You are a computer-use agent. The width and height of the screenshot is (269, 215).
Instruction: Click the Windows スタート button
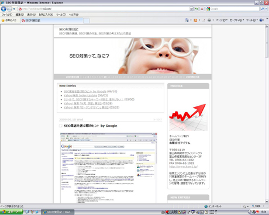click(x=12, y=212)
